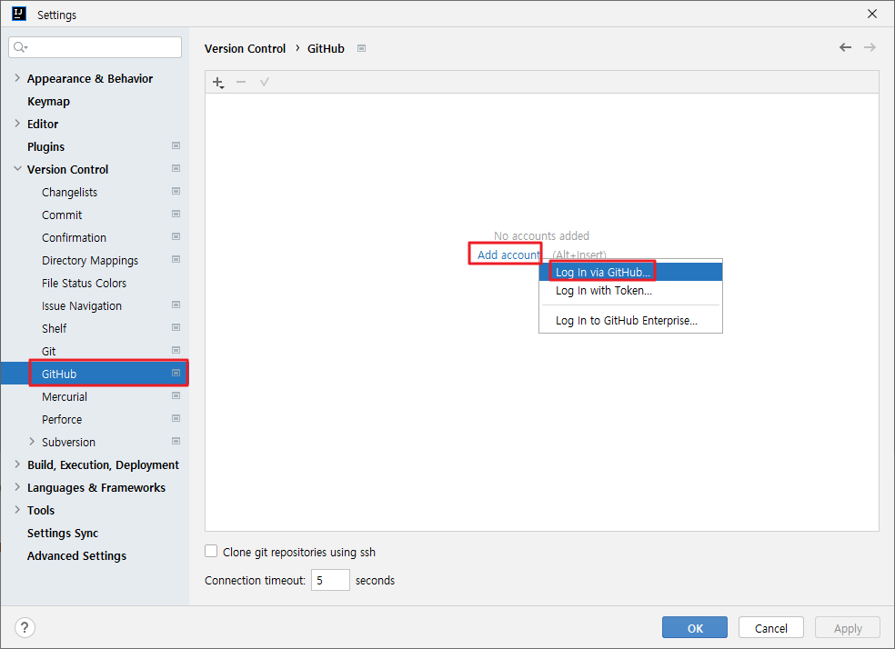Click the project icon on Mercurial row
Viewport: 895px width, 649px height.
pos(176,395)
